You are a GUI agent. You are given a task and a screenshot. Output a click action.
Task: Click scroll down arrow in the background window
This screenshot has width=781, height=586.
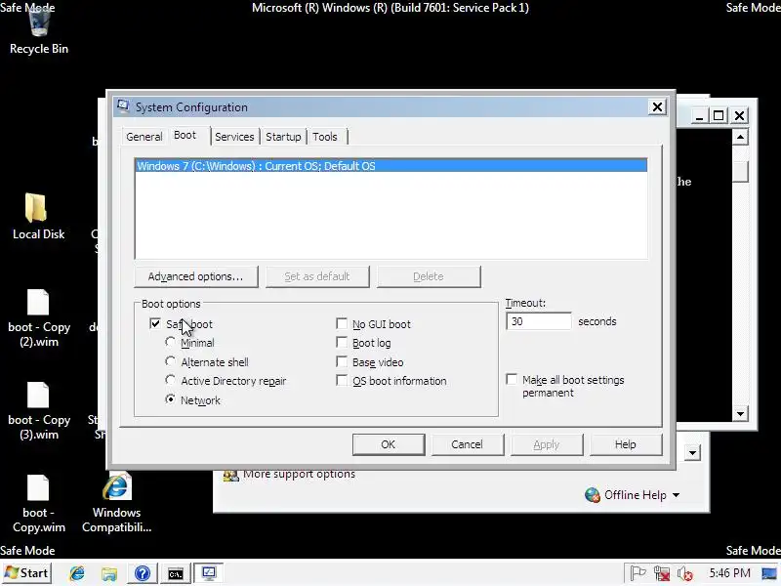click(741, 413)
